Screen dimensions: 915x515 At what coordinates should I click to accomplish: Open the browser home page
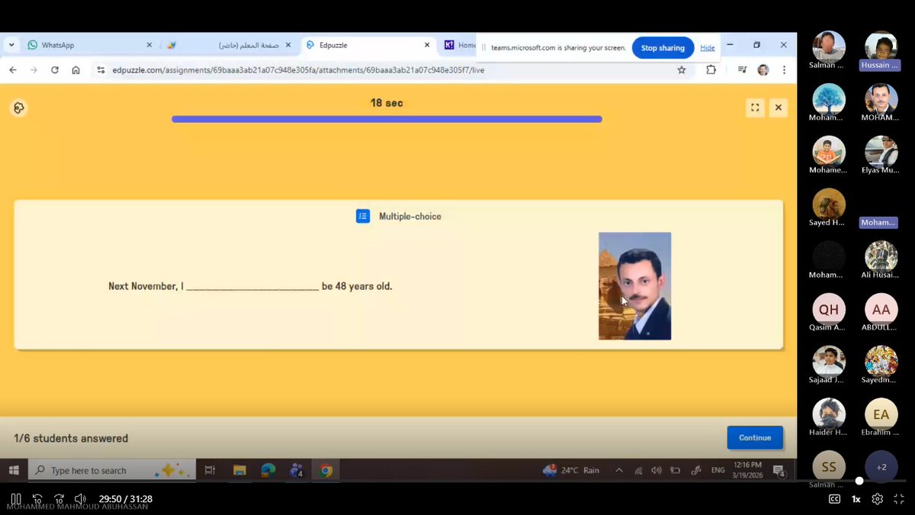tap(75, 69)
